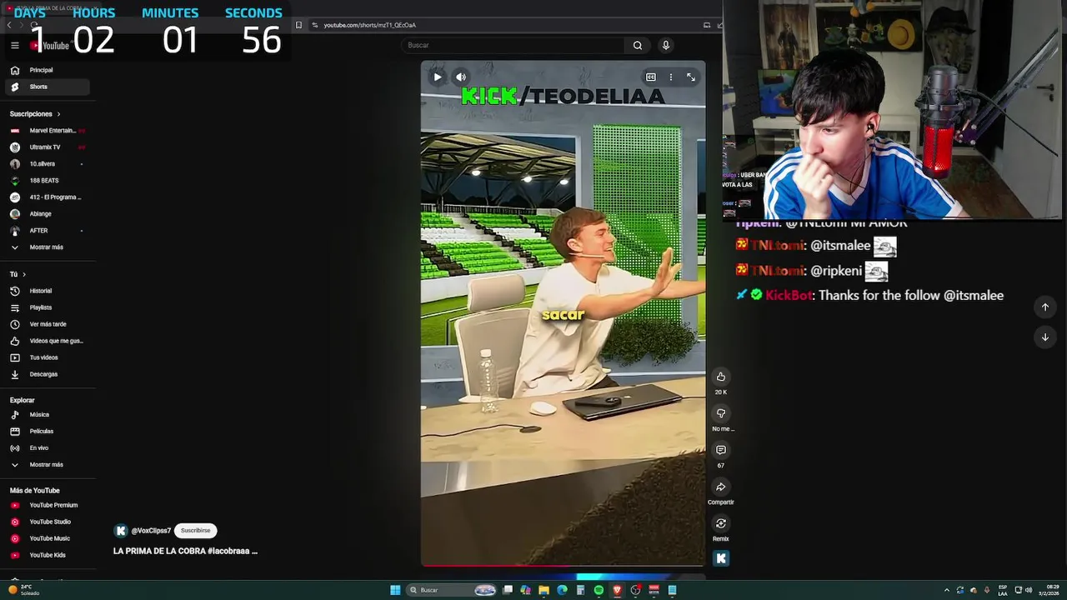Open YouTube Music link

point(48,538)
